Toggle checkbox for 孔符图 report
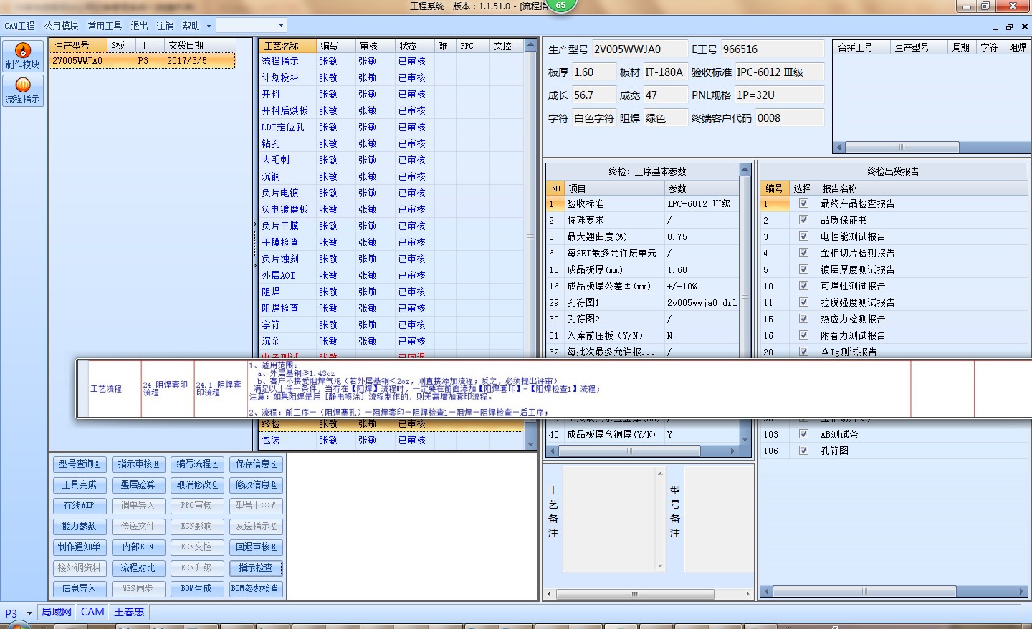This screenshot has width=1032, height=629. tap(803, 451)
